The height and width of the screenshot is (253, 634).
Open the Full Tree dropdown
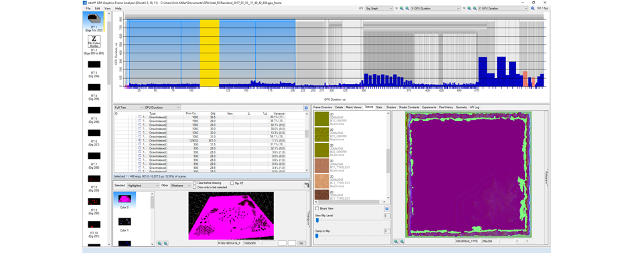pos(129,107)
